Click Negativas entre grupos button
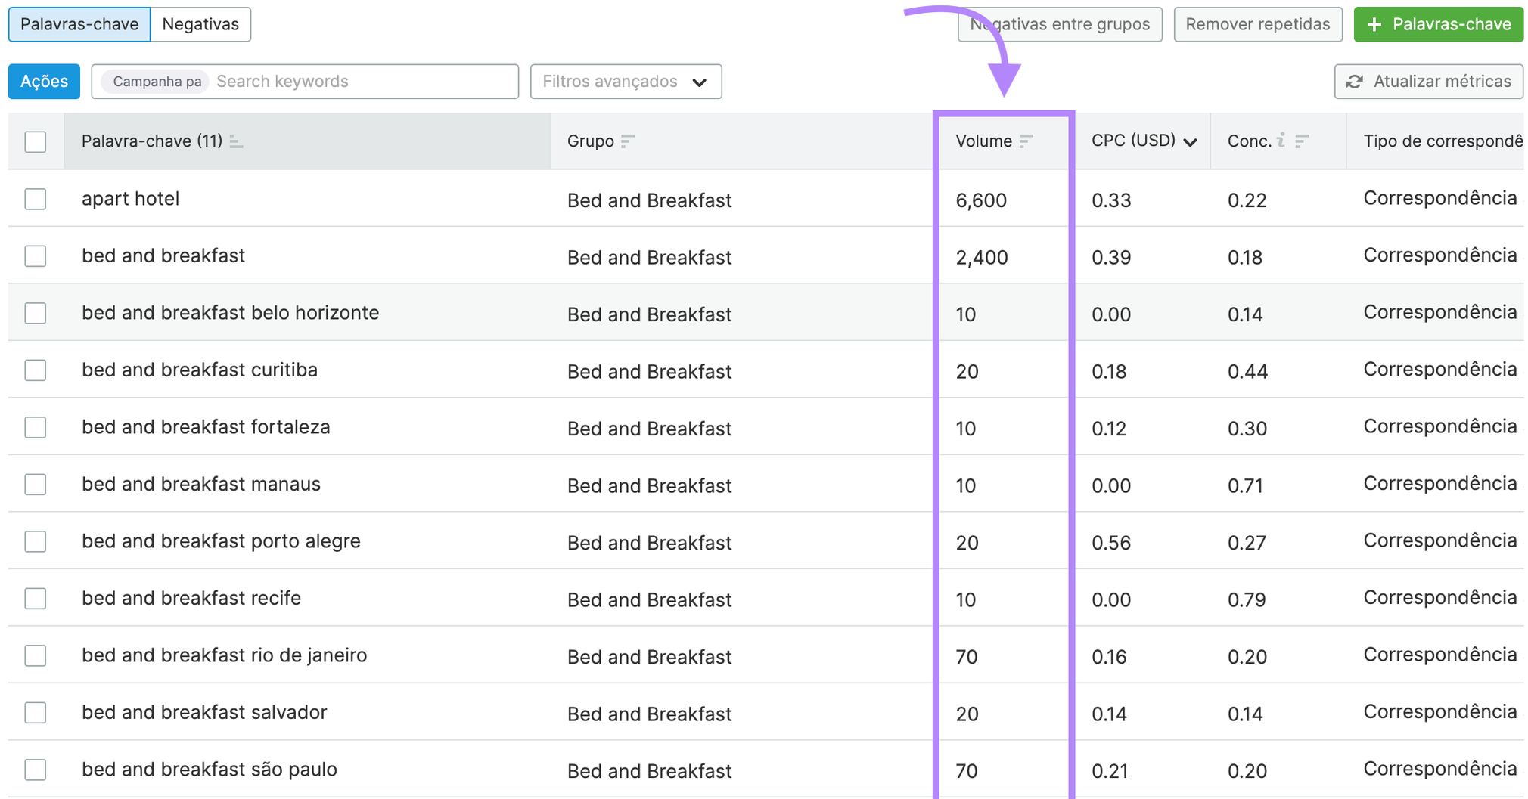 pos(1060,24)
